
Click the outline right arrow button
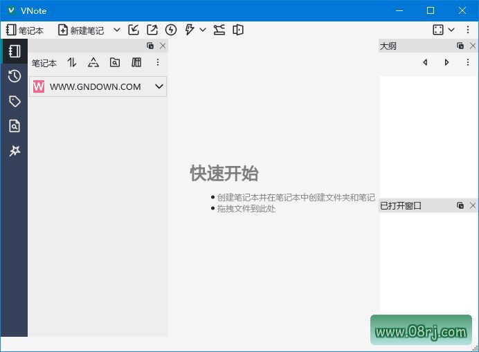click(x=446, y=62)
